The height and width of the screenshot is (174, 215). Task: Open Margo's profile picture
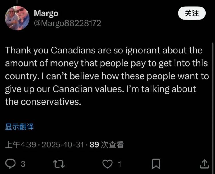[17, 18]
